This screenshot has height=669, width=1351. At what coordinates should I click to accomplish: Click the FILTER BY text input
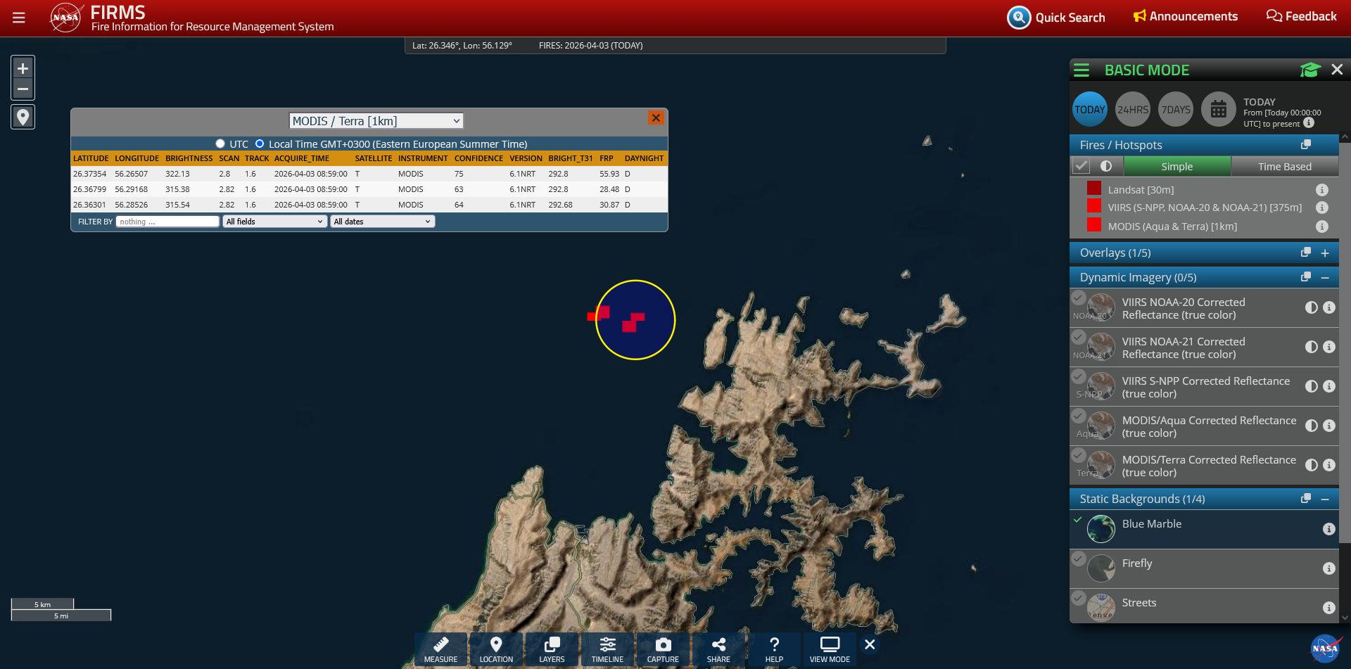pyautogui.click(x=167, y=222)
